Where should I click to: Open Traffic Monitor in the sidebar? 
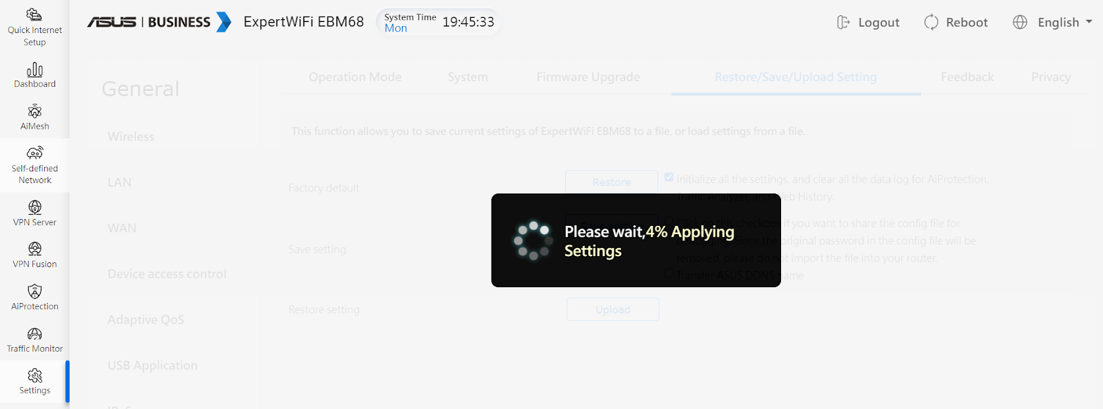pos(34,340)
